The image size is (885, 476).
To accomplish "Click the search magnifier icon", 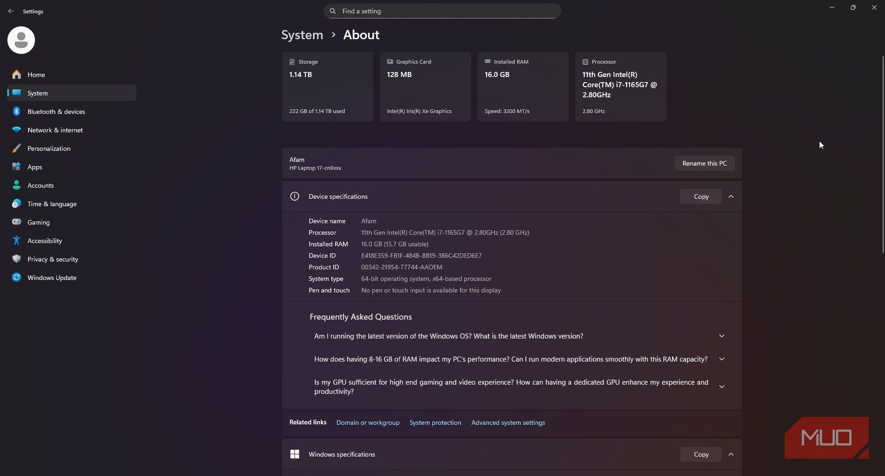I will point(333,11).
